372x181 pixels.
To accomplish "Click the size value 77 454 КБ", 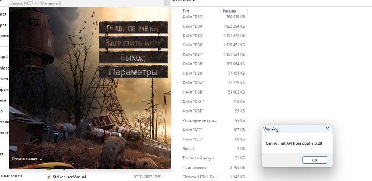I will point(236,73).
